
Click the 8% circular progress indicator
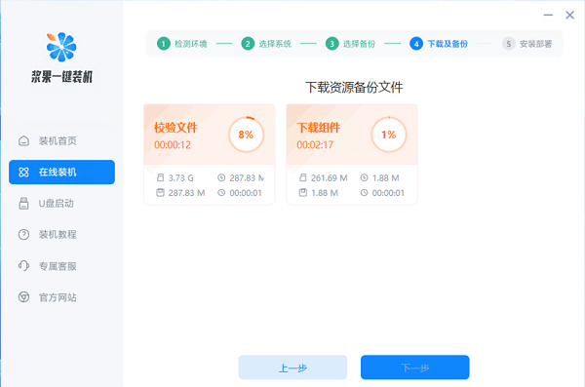[x=247, y=135]
